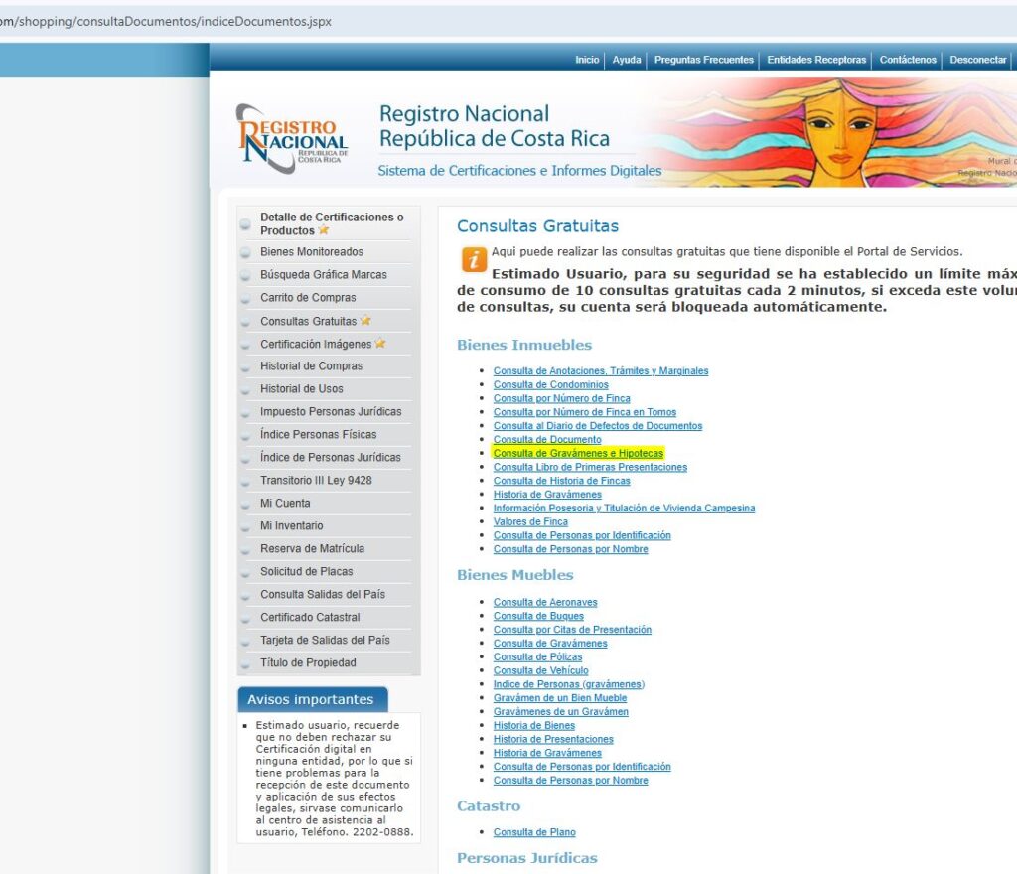Open highlighted Consulta de Gravámenes e Hipotecas link
1017x874 pixels.
[x=578, y=453]
